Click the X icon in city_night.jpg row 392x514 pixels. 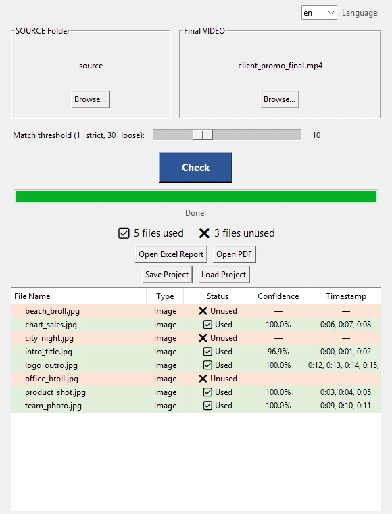coord(203,338)
